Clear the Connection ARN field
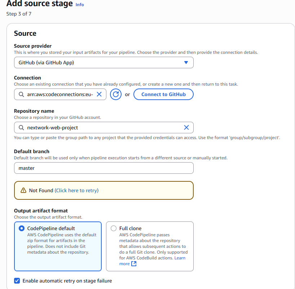Image resolution: width=295 pixels, height=289 pixels. point(99,94)
